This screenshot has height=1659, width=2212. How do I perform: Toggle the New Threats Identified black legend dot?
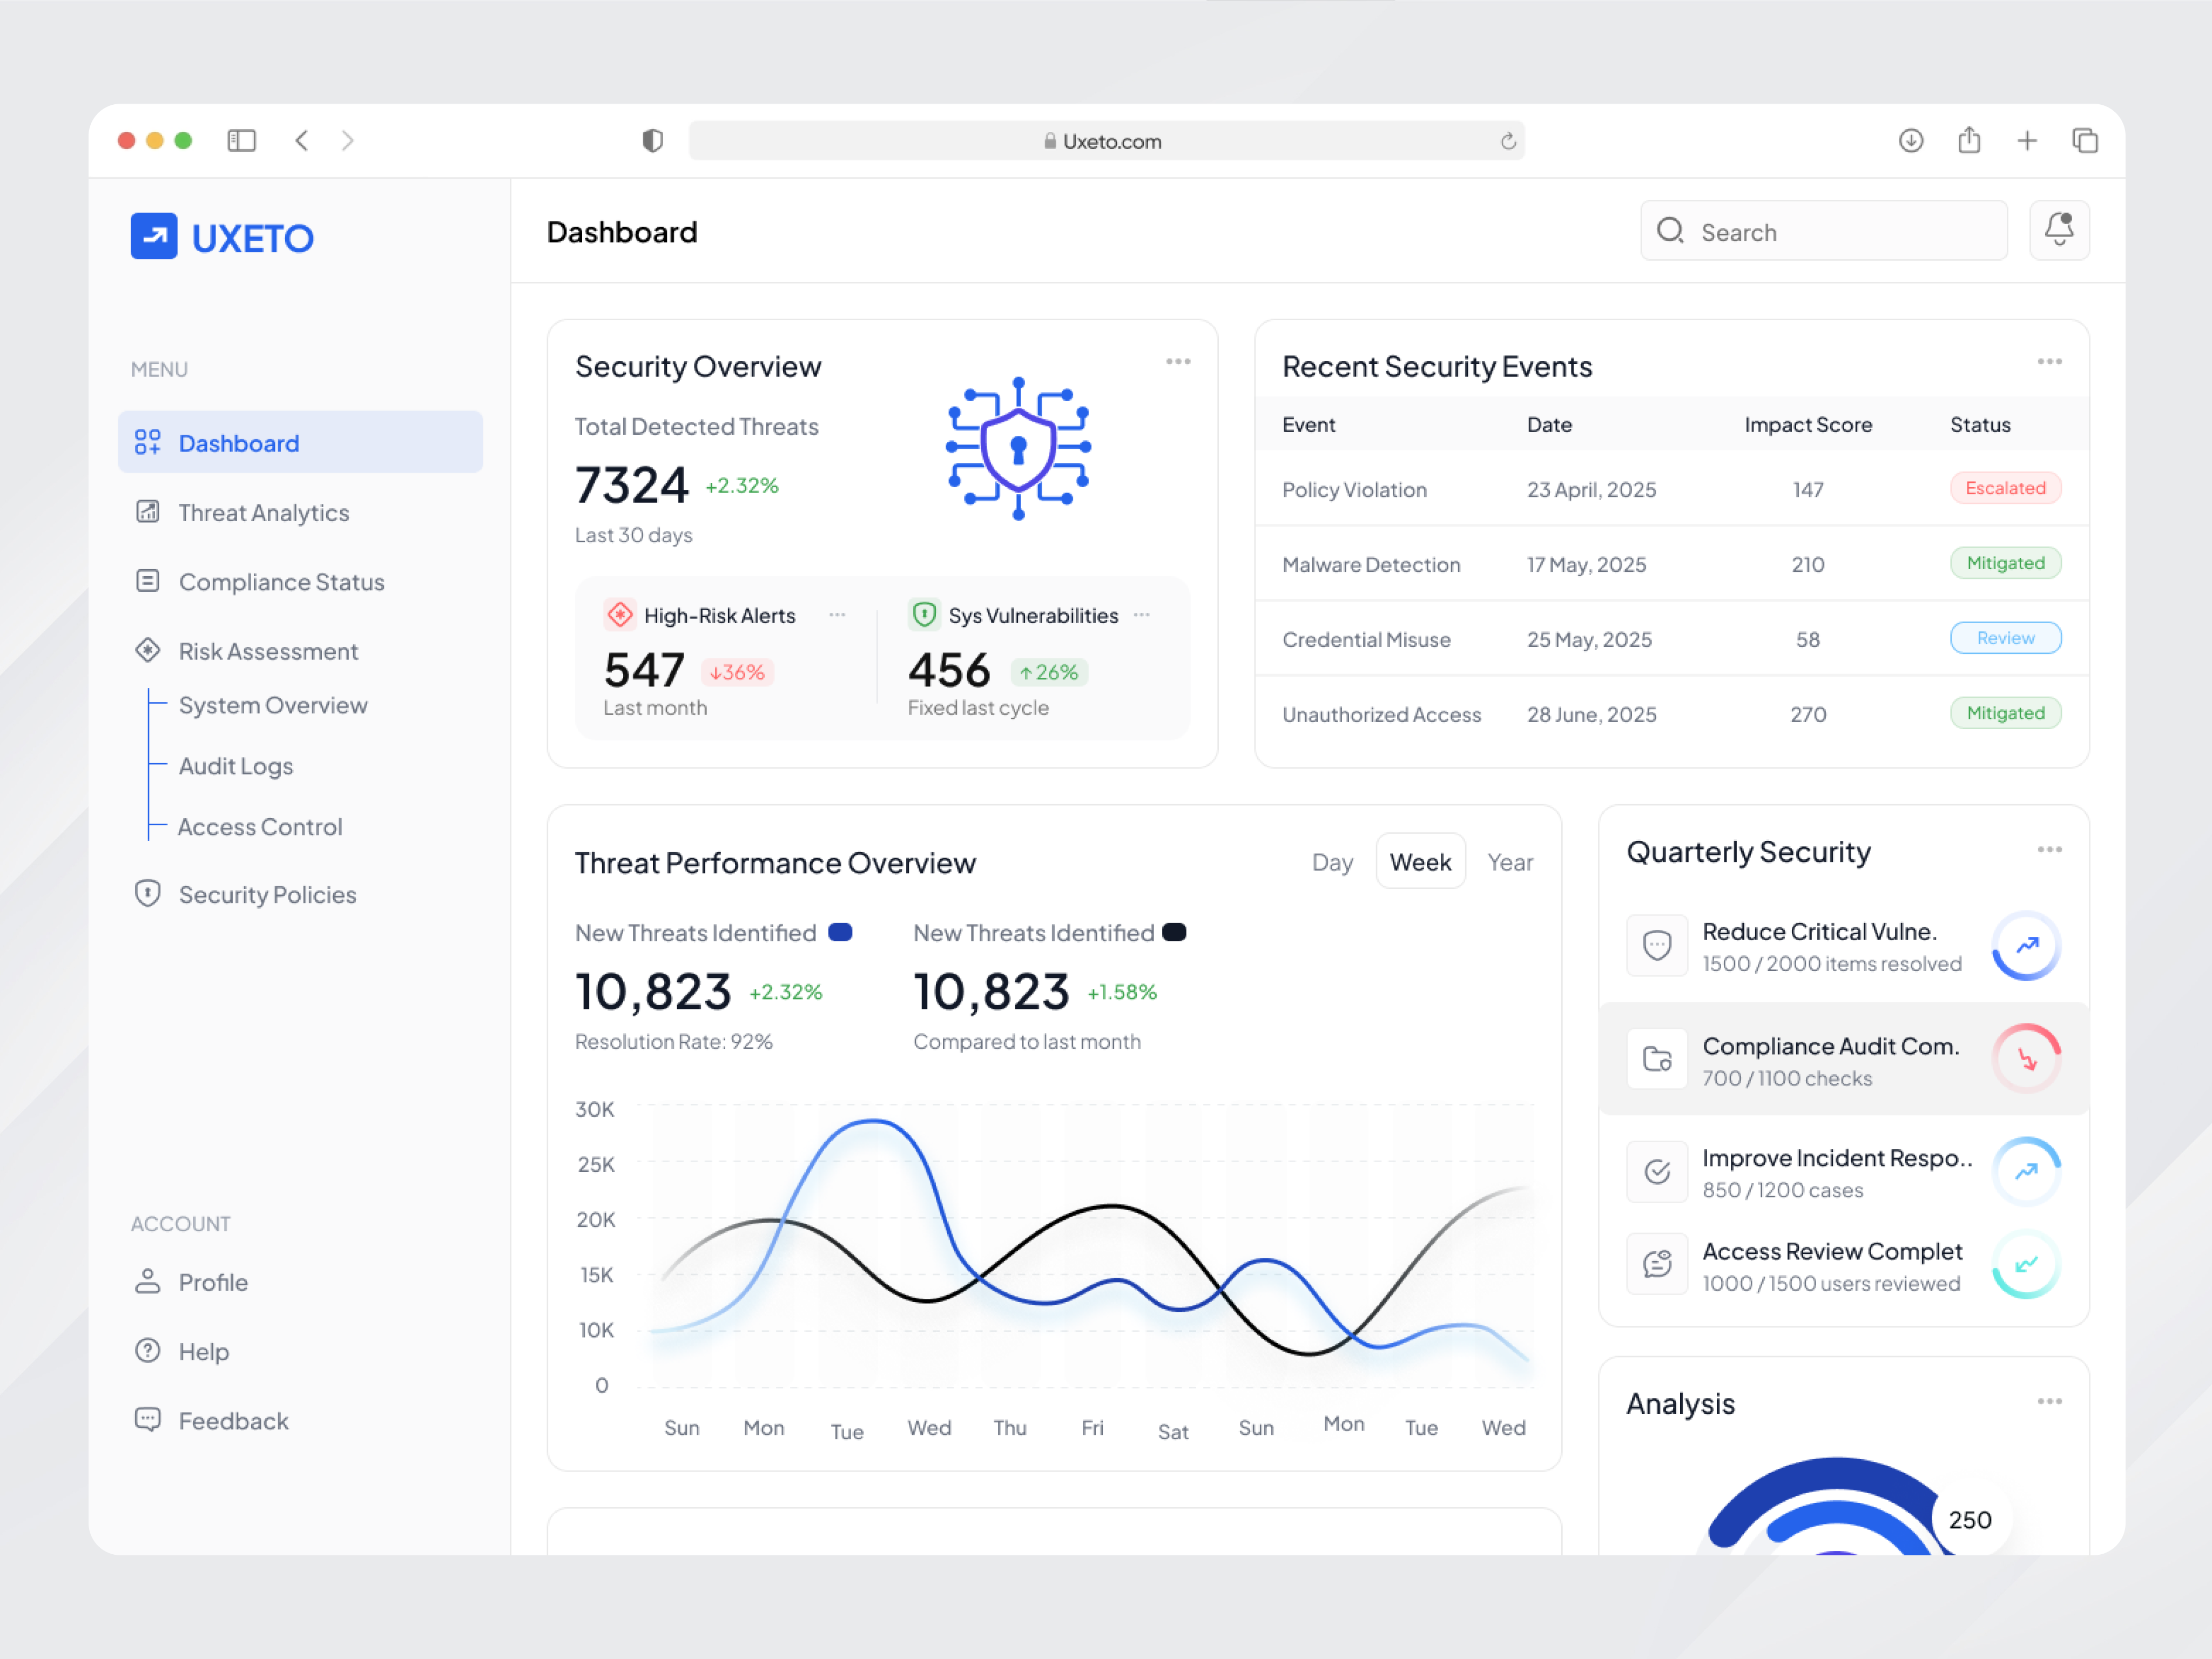pos(1175,932)
